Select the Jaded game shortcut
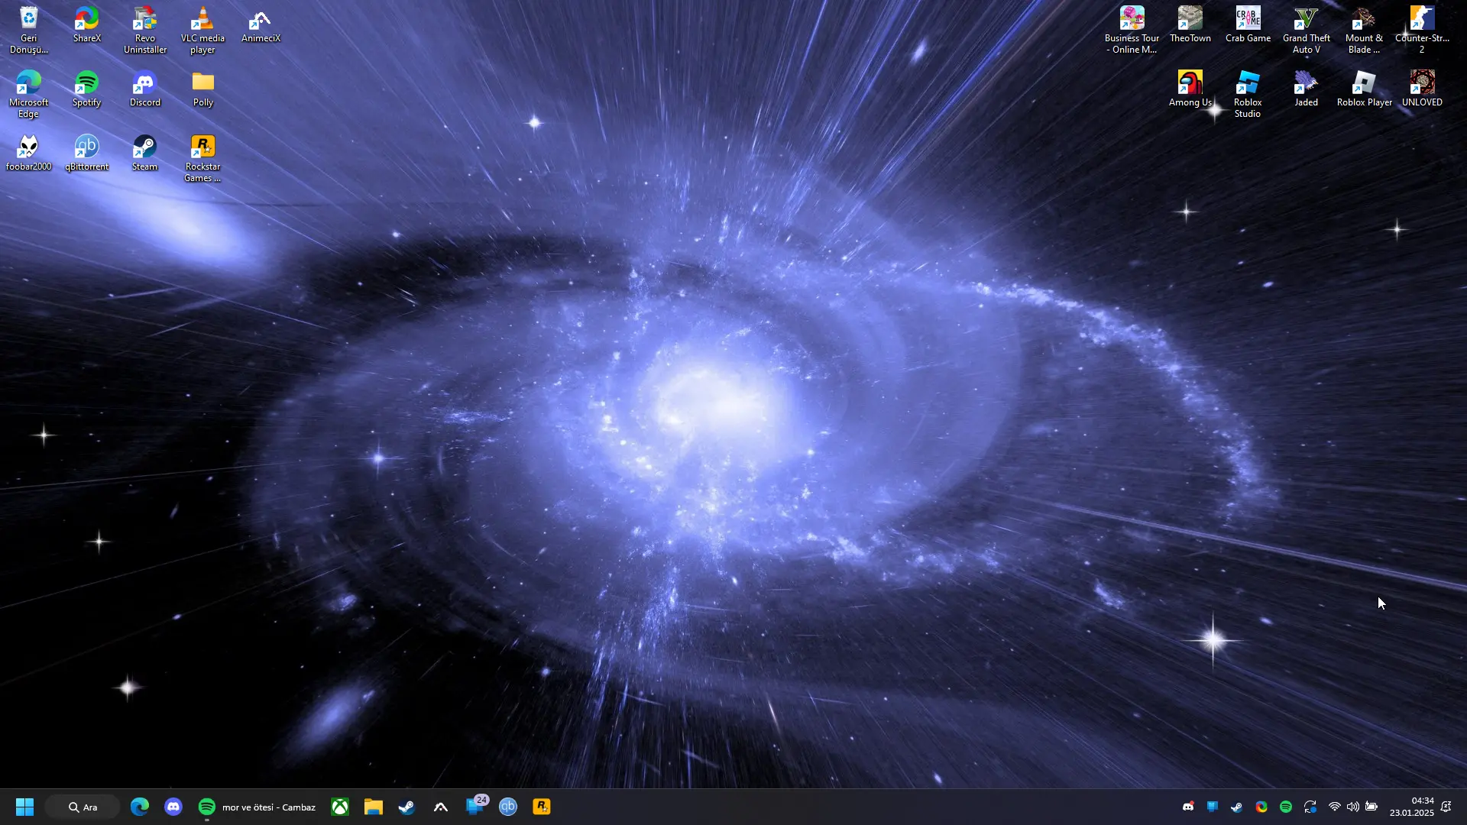 pos(1306,89)
